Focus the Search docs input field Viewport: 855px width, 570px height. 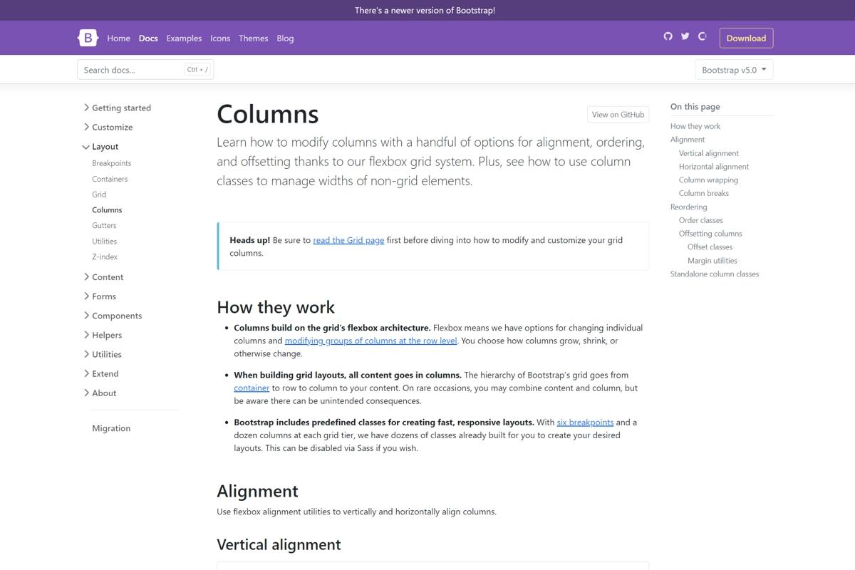145,69
